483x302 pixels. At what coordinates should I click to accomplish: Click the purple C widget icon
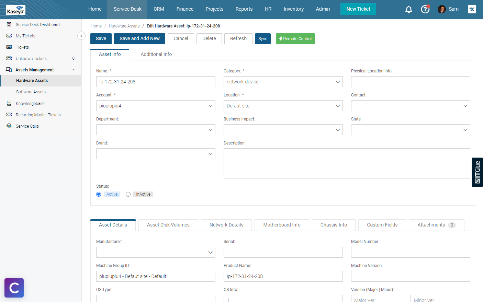tap(14, 288)
